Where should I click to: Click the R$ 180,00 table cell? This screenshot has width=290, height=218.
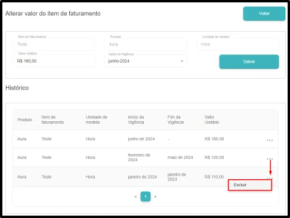click(x=214, y=139)
